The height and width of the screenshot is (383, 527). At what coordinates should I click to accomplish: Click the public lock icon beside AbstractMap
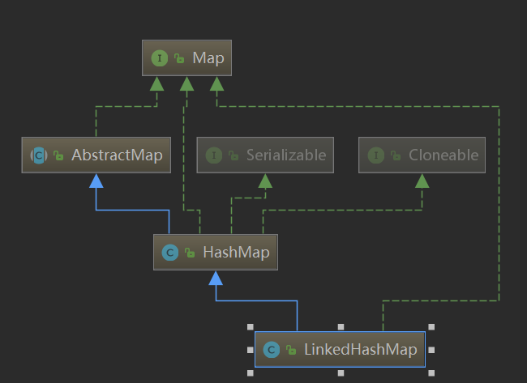pos(58,155)
